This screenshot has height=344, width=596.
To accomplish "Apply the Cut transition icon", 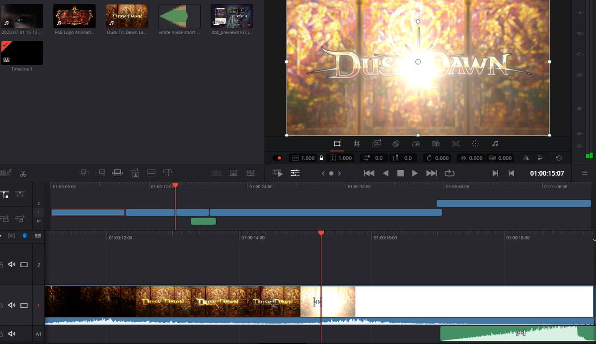I will pyautogui.click(x=217, y=173).
